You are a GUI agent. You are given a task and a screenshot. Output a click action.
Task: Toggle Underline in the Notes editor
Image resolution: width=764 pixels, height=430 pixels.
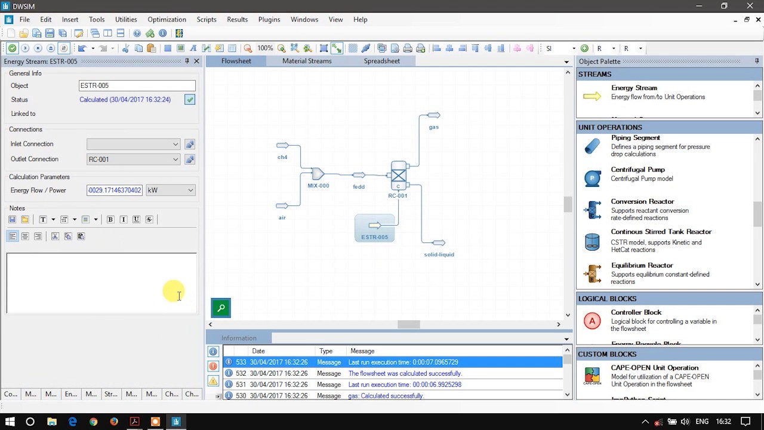coord(136,220)
